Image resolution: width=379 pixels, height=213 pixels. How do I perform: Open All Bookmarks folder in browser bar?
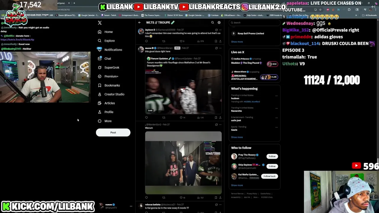point(370,15)
